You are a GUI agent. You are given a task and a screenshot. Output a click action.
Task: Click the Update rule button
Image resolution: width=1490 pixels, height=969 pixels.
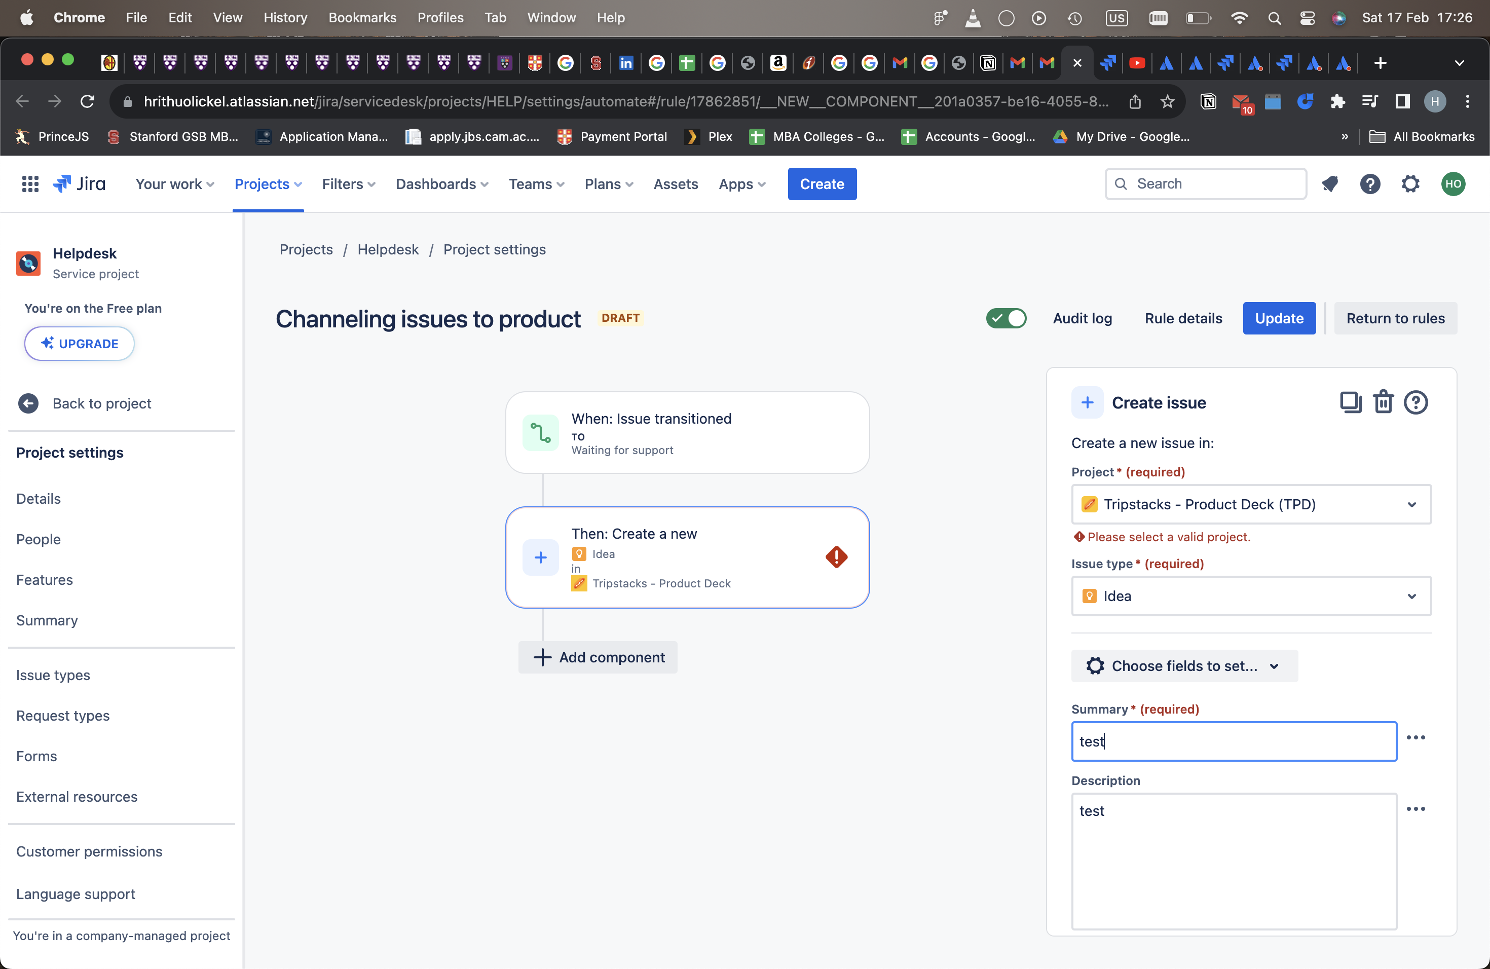(x=1278, y=319)
